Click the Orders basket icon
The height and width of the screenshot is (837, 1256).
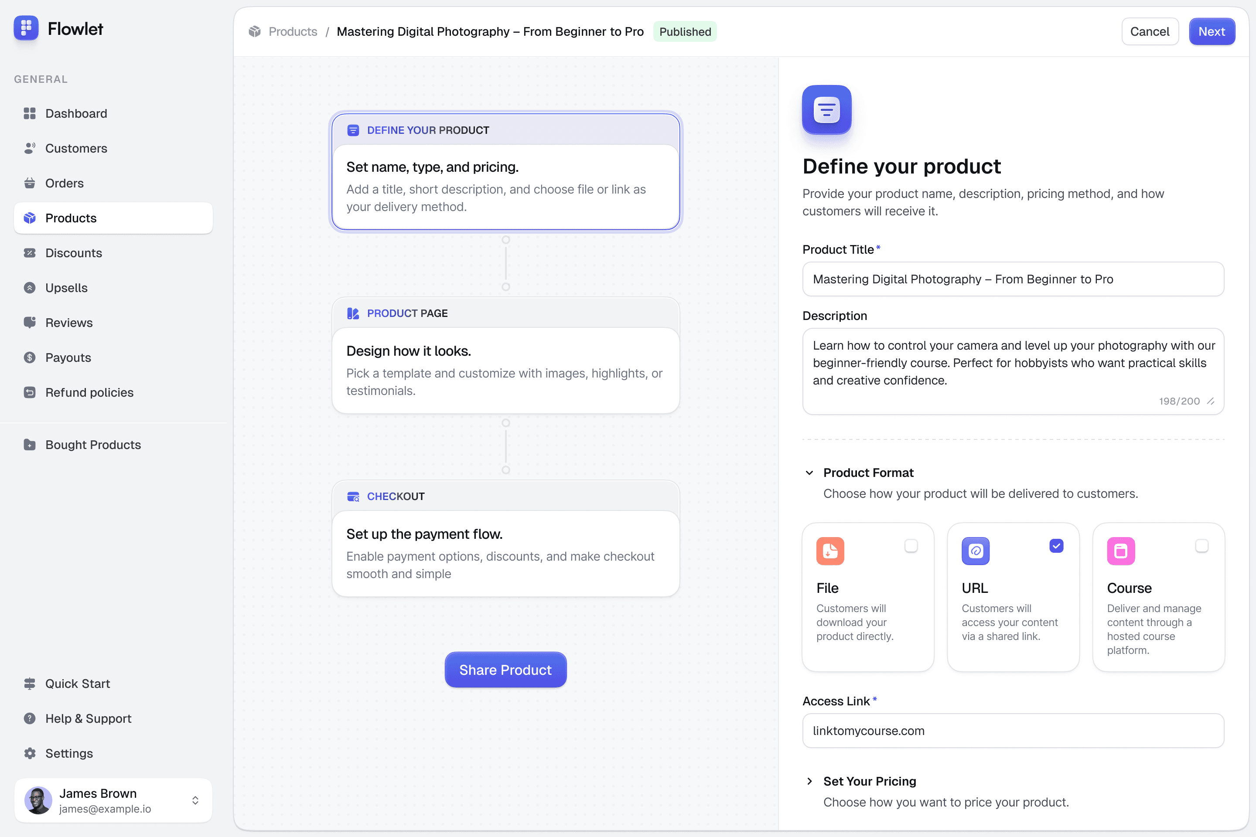(x=29, y=183)
